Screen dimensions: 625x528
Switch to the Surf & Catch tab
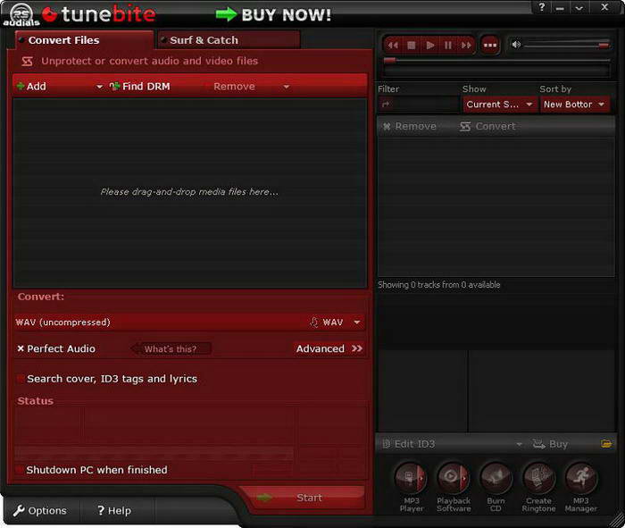coord(204,40)
